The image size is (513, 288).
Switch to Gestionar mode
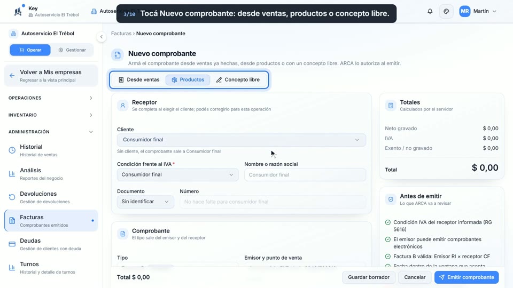click(72, 50)
